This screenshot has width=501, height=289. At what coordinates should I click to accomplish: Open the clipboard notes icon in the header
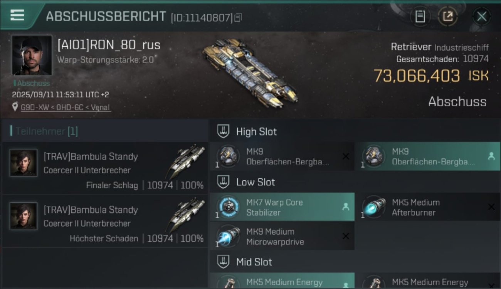pos(420,17)
